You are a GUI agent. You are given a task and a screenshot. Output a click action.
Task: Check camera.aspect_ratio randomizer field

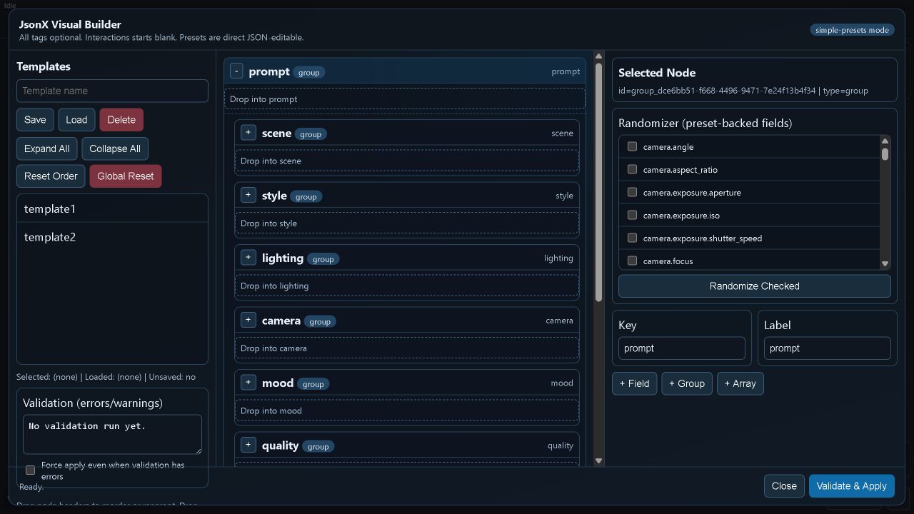[x=632, y=169]
